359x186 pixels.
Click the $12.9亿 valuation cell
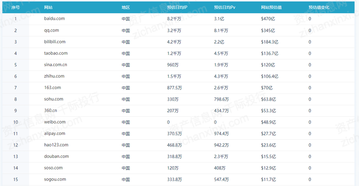pos(268,168)
